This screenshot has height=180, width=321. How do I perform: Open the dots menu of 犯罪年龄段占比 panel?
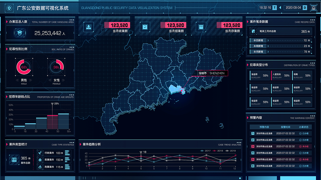(72, 95)
